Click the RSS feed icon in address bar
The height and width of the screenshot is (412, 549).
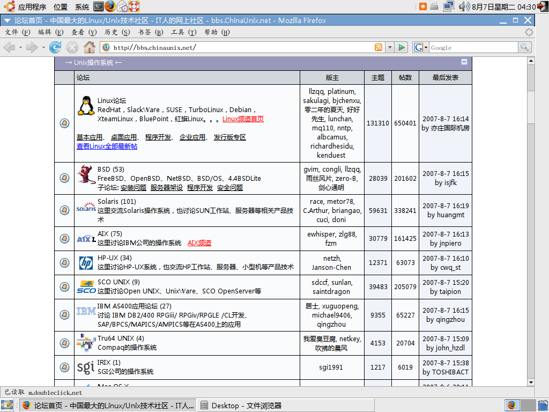(x=379, y=47)
